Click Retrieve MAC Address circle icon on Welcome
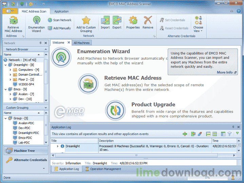Viewport: 244px width, 183px height. (x=88, y=84)
